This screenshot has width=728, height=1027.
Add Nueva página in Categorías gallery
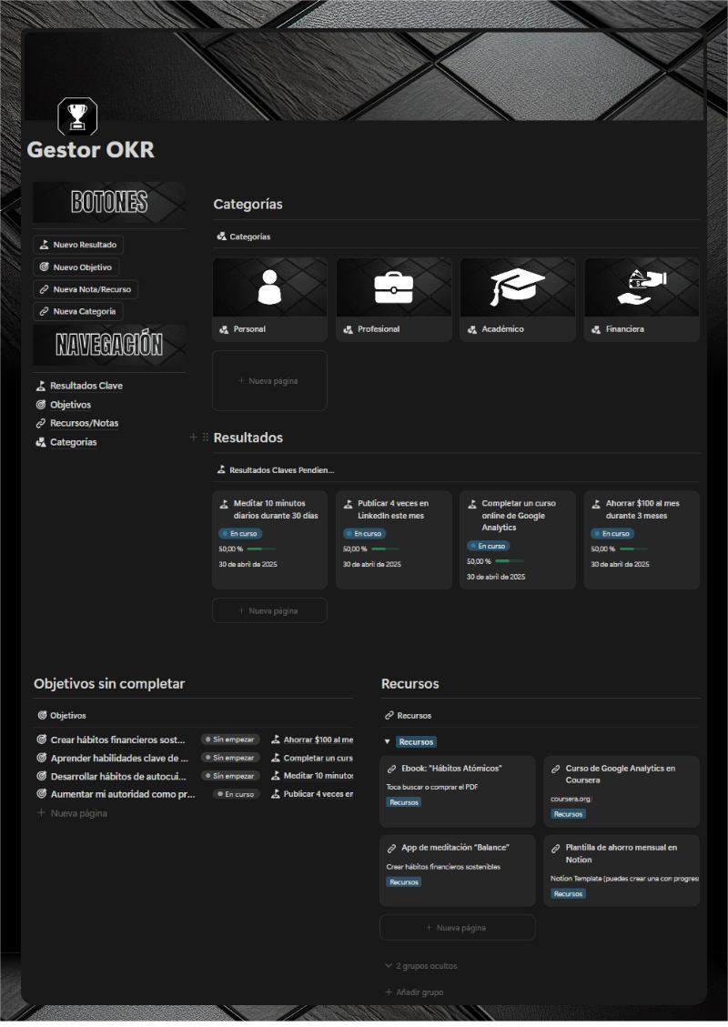tap(269, 380)
